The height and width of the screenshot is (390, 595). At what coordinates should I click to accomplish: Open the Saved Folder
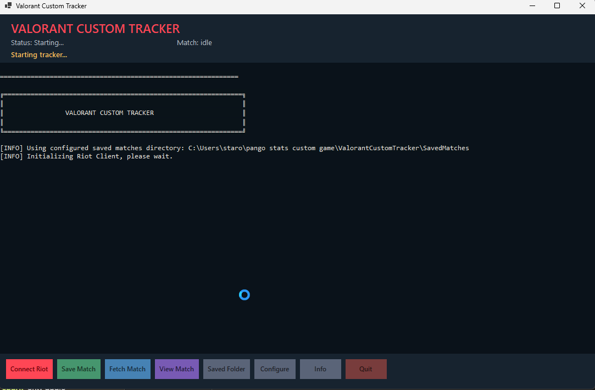click(x=226, y=369)
